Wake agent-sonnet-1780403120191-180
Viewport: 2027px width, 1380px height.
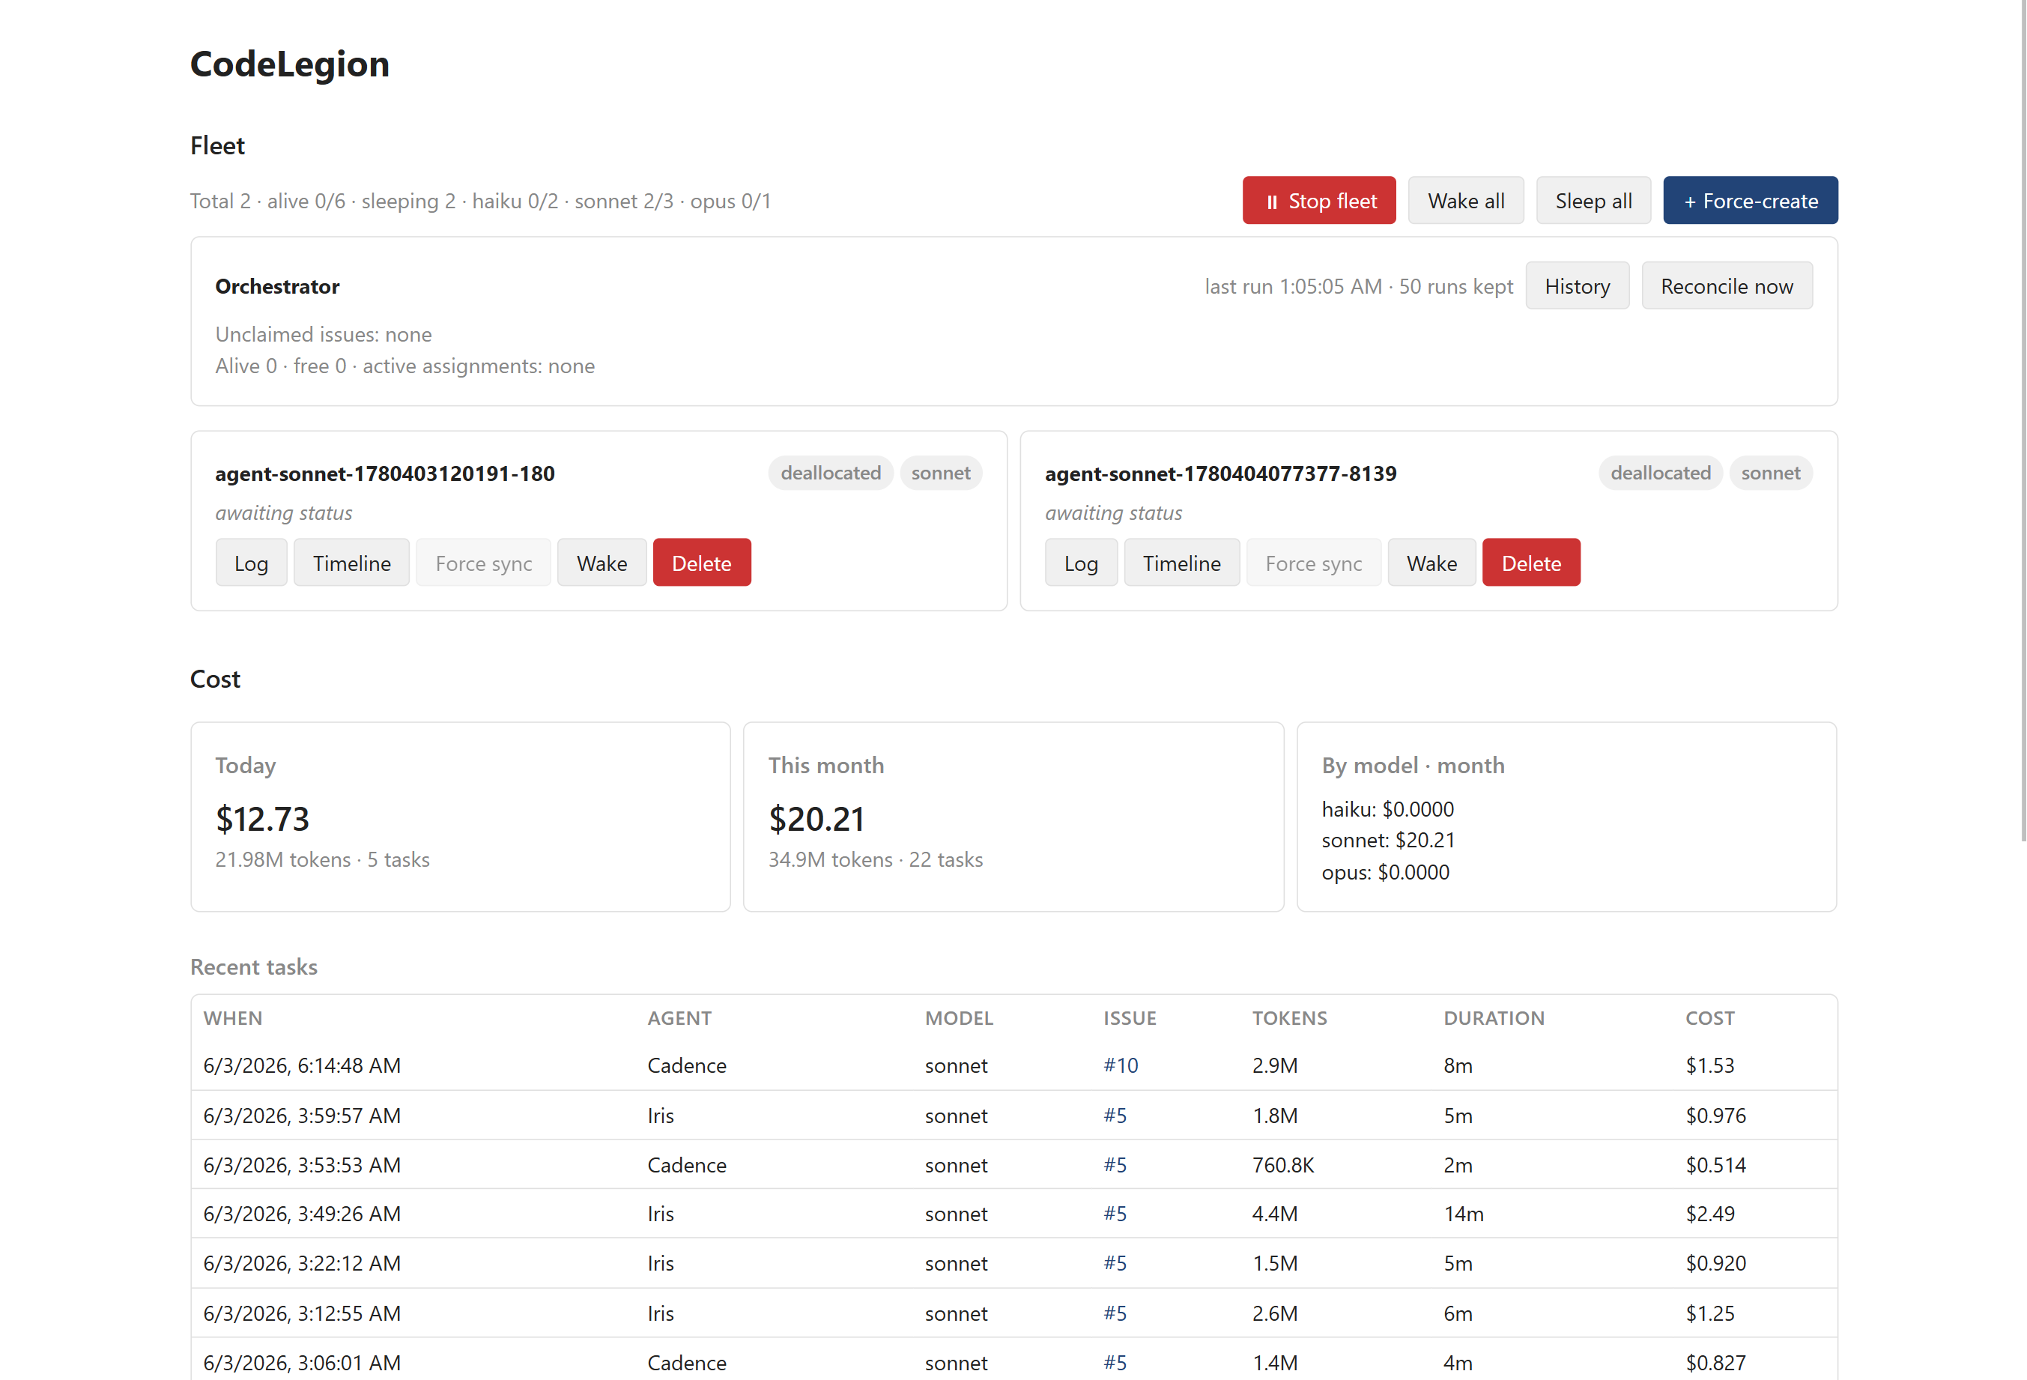point(602,563)
